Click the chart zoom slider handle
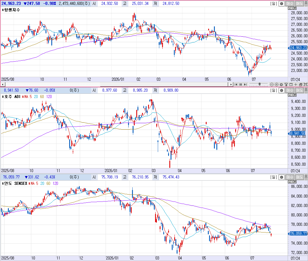 259,84
